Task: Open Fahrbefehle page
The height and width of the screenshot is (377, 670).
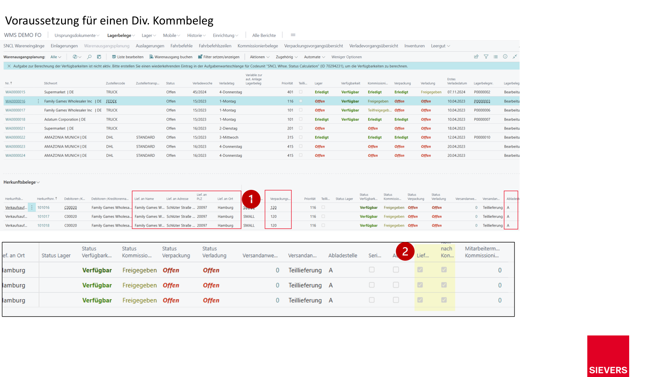Action: (x=181, y=46)
